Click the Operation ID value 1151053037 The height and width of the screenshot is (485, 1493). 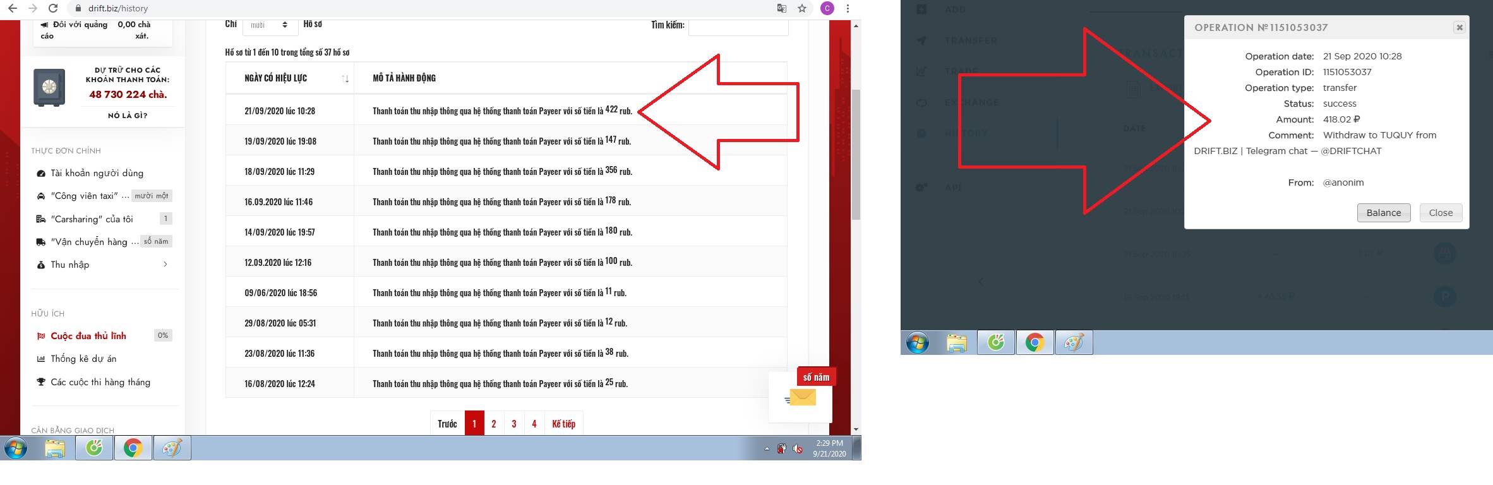pos(1347,72)
